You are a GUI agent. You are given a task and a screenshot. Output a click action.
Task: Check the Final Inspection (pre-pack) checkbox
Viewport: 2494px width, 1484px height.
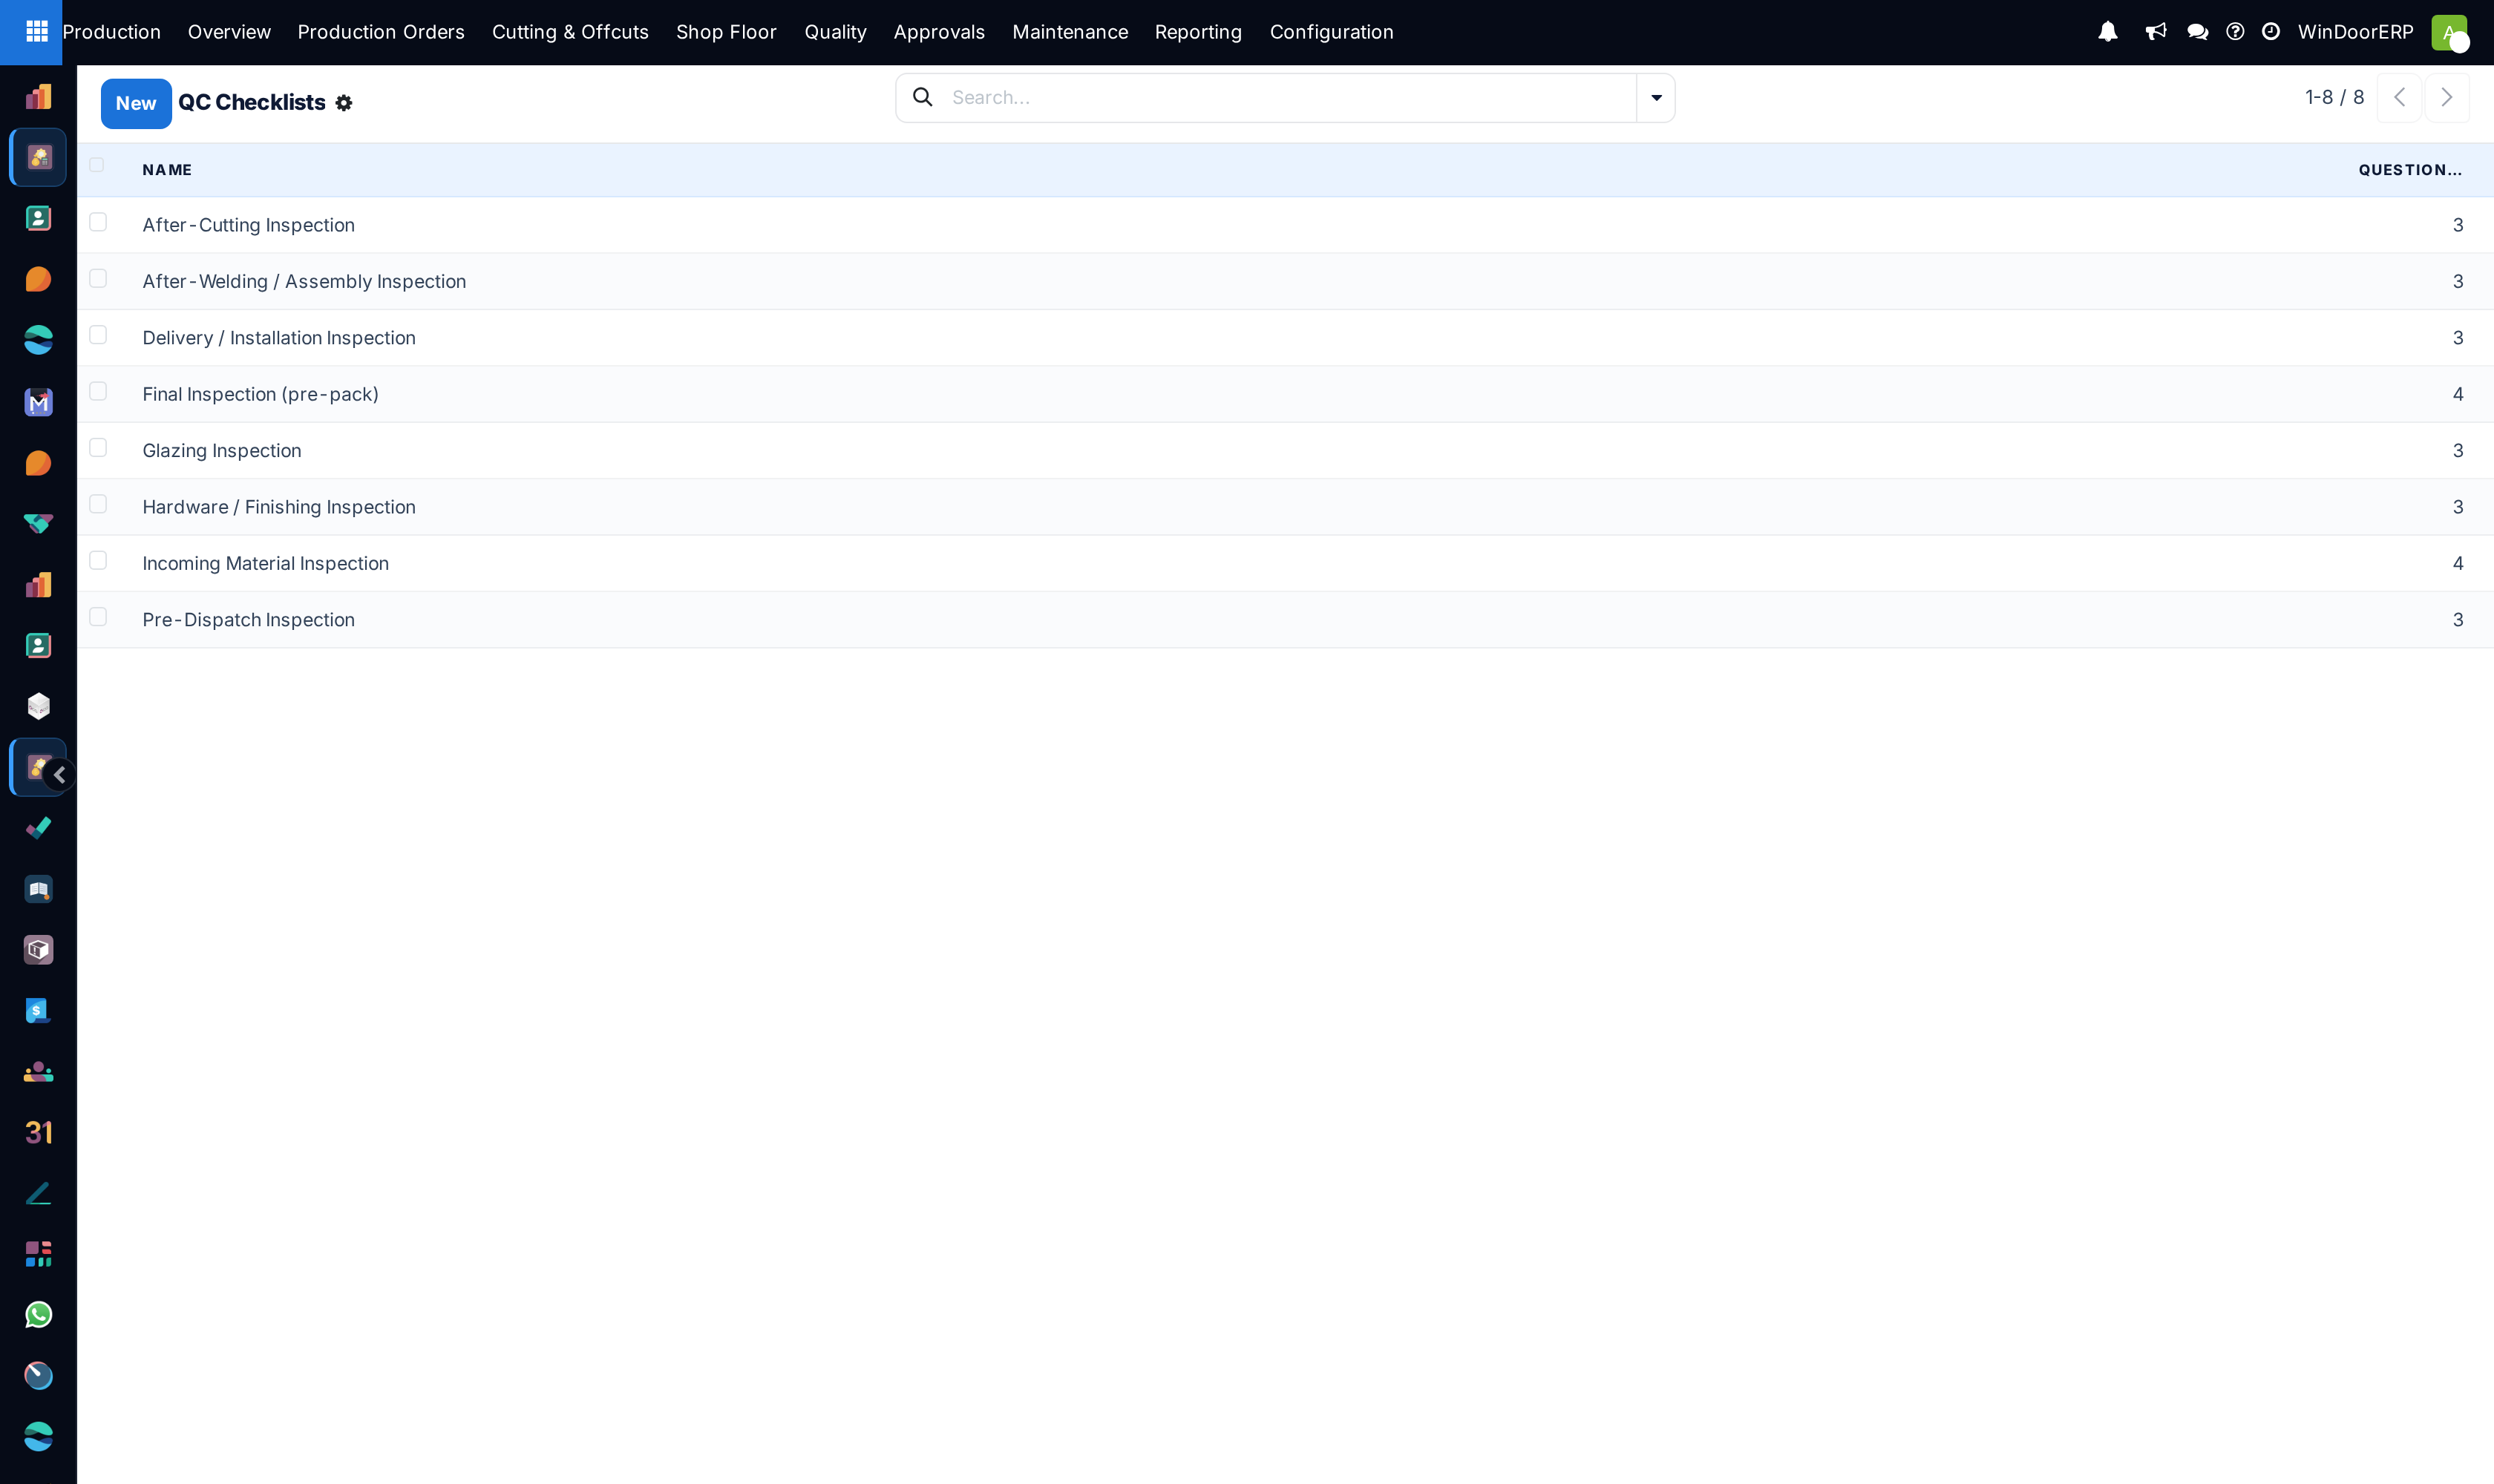98,391
